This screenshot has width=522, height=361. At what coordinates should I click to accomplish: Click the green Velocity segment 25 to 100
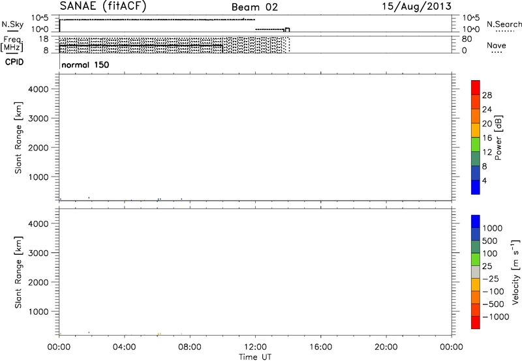[476, 259]
